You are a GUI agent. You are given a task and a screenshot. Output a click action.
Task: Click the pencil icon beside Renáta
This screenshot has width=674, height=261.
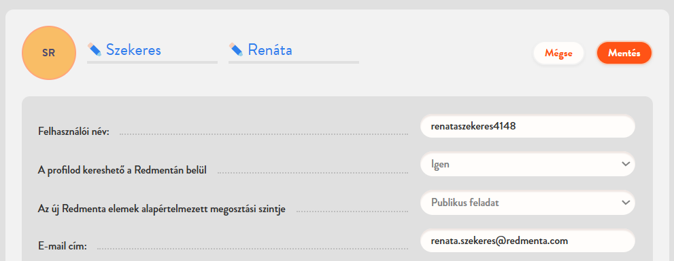tap(236, 49)
